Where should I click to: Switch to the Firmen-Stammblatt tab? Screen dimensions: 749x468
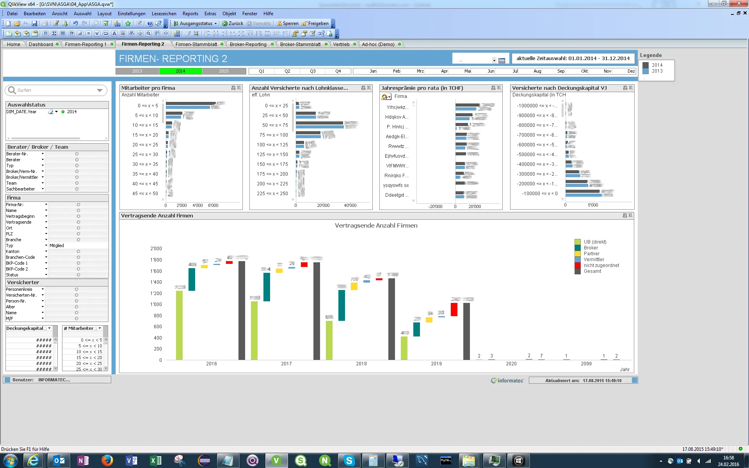196,44
